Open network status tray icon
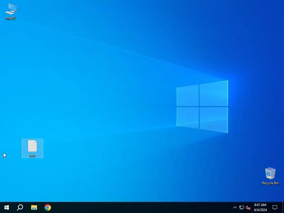 point(242,207)
